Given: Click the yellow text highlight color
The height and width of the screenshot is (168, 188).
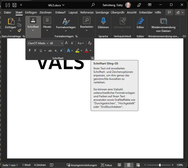Looking at the screenshot, I should click(77, 50).
